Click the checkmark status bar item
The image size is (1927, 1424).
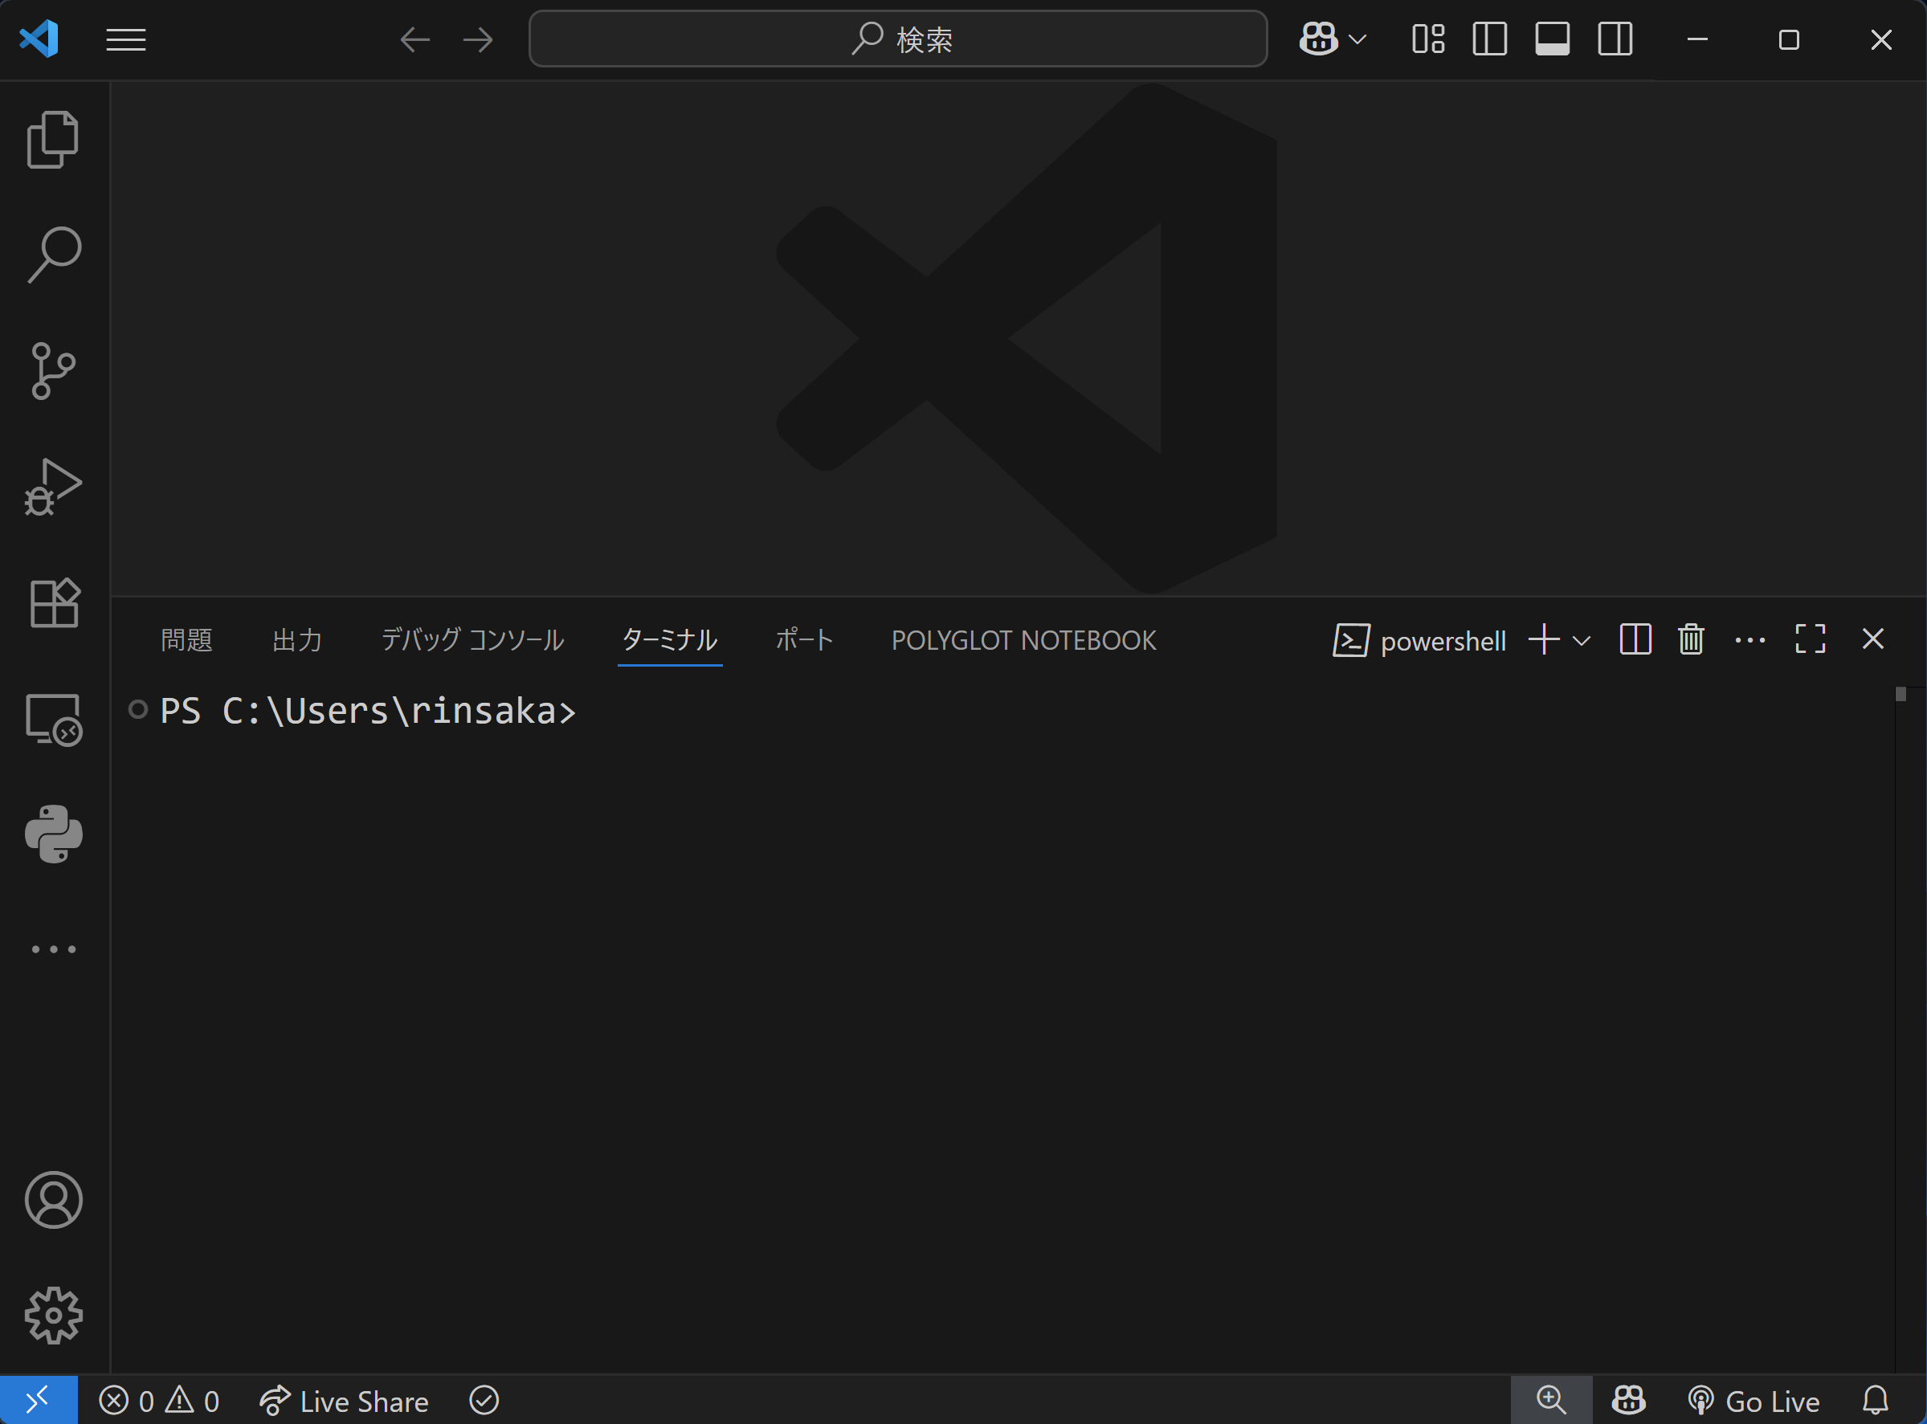484,1401
